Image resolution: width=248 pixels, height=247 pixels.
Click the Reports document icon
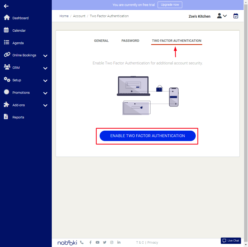coord(6,117)
